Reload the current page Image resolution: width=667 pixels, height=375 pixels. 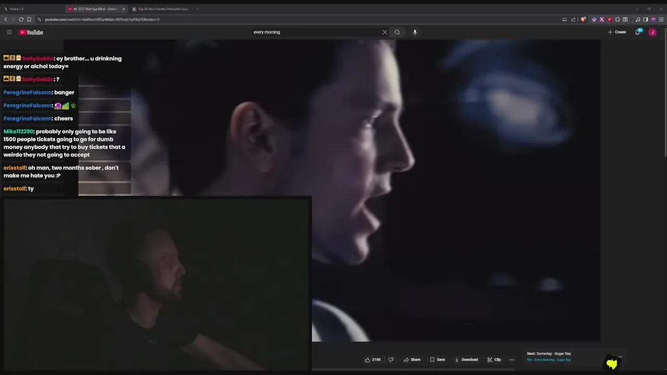(21, 19)
